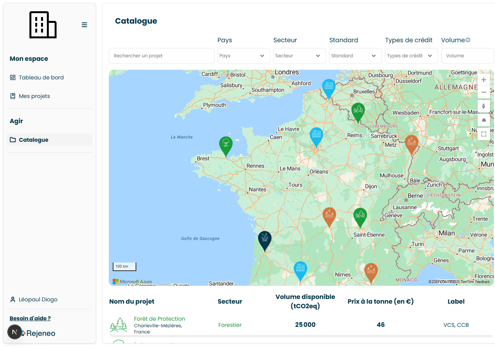
Task: Collapse sidebar with hamburger menu icon
Action: point(84,25)
